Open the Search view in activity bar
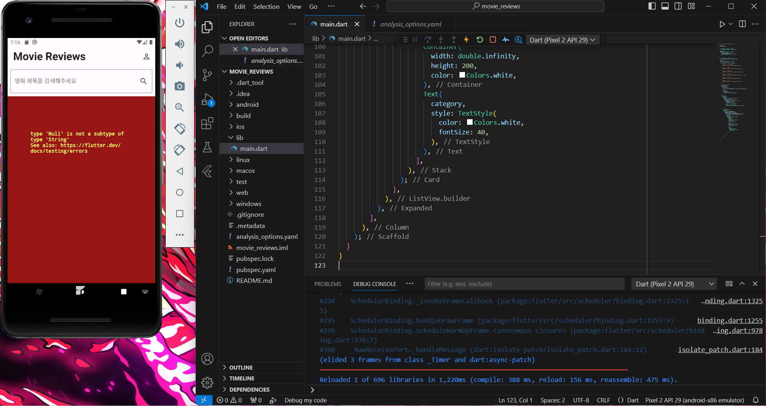Image resolution: width=766 pixels, height=406 pixels. (x=207, y=51)
